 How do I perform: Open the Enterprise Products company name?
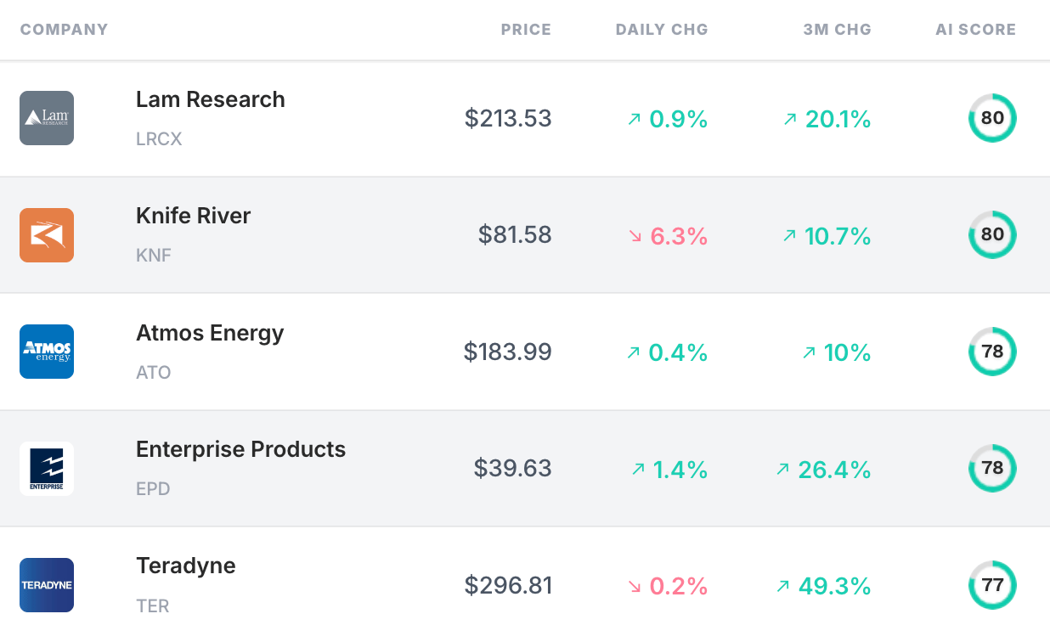240,449
